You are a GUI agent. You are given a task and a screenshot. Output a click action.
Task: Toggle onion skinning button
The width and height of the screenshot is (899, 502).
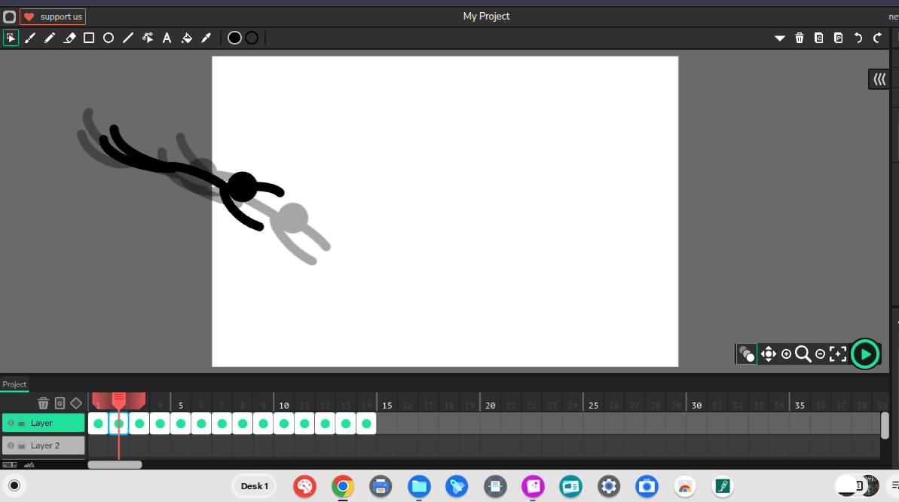pyautogui.click(x=747, y=354)
